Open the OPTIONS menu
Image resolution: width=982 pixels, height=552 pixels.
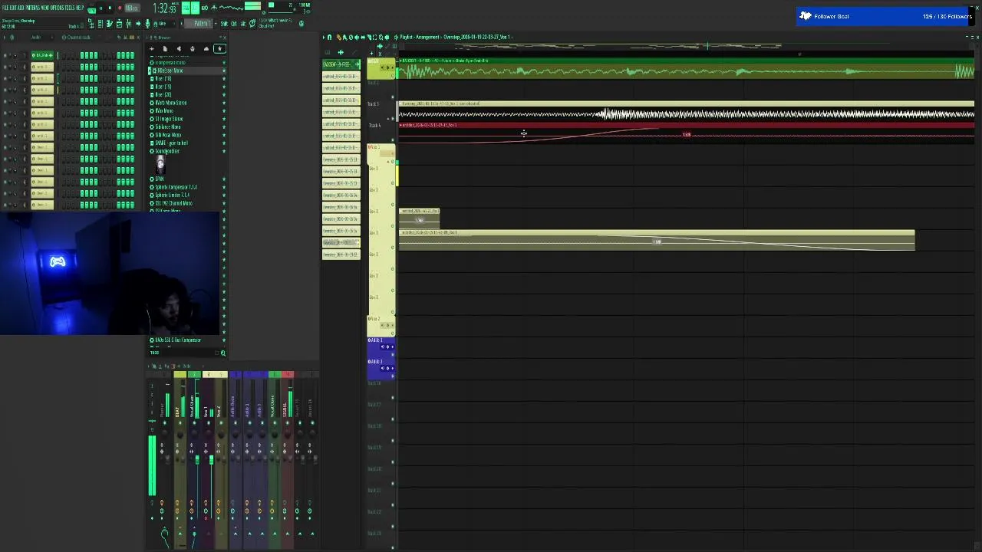coord(58,7)
